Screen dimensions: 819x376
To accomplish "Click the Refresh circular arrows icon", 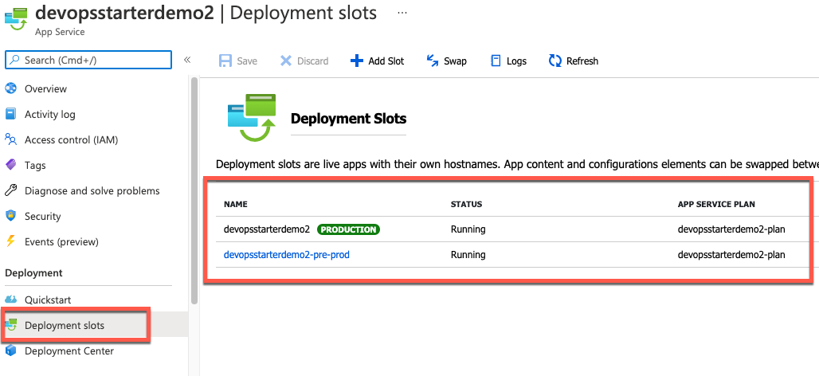I will click(x=555, y=61).
